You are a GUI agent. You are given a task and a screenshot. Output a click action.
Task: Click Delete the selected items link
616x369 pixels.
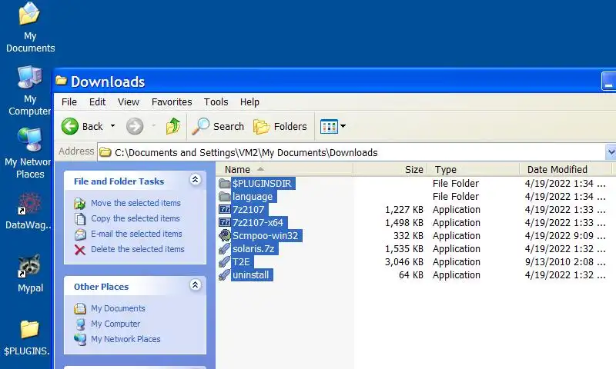pyautogui.click(x=138, y=249)
